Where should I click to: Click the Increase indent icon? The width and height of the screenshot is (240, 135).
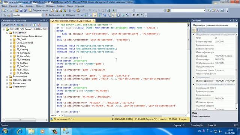137,15
